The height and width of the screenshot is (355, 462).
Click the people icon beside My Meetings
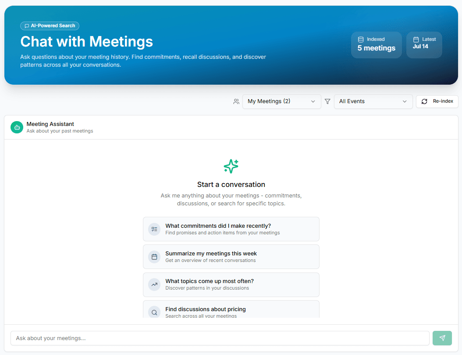236,101
